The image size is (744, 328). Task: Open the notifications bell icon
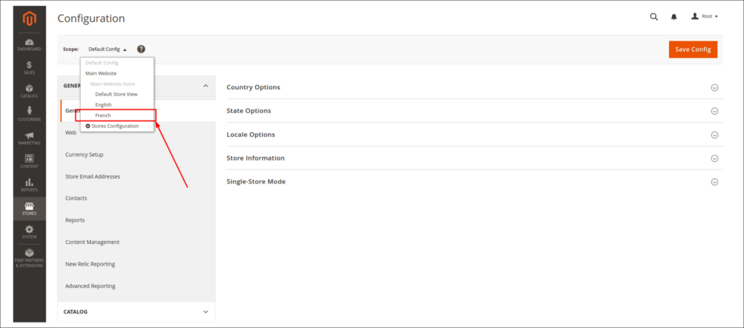[674, 17]
